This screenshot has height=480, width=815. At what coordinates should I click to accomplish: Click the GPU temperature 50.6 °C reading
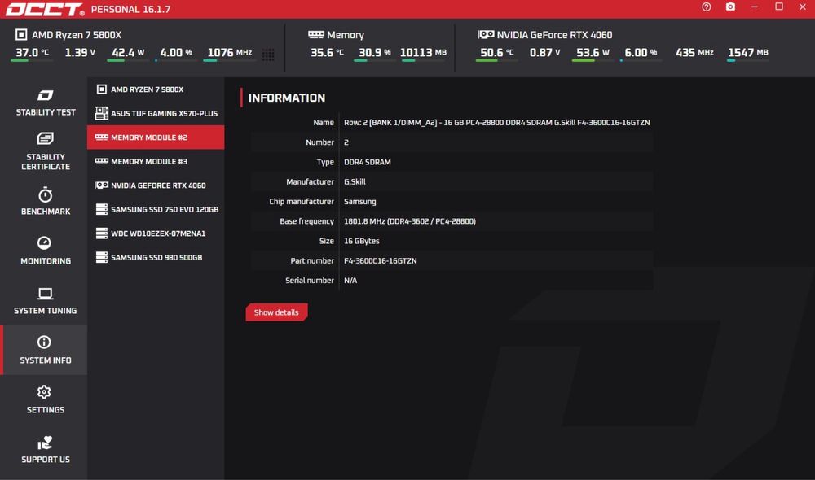(x=496, y=52)
